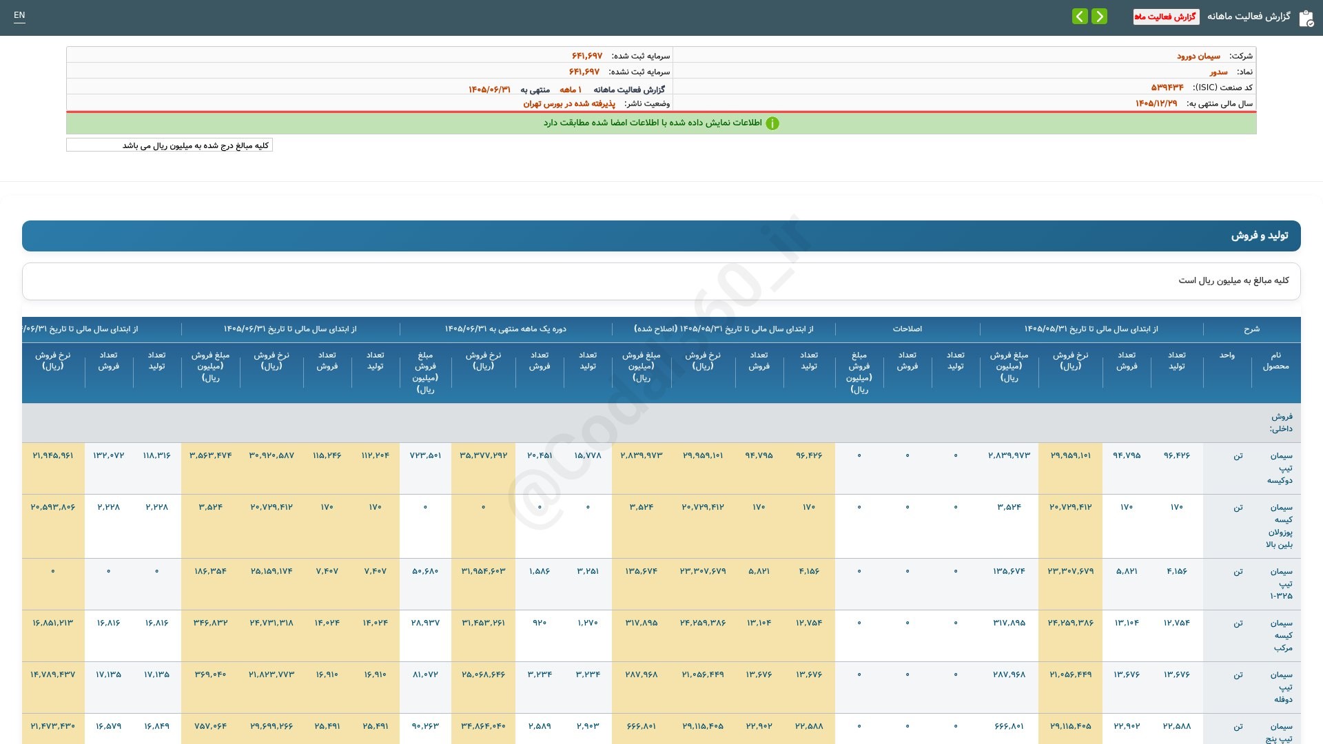Click the سیمان تیپ دوفله product name
Screen dimensions: 1323x744
click(1282, 687)
